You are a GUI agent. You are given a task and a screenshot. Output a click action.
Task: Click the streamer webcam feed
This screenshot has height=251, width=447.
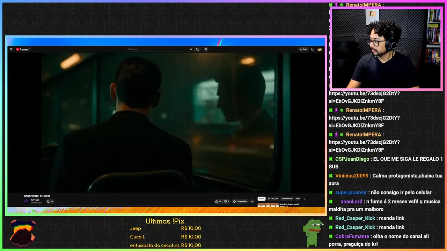click(x=386, y=48)
